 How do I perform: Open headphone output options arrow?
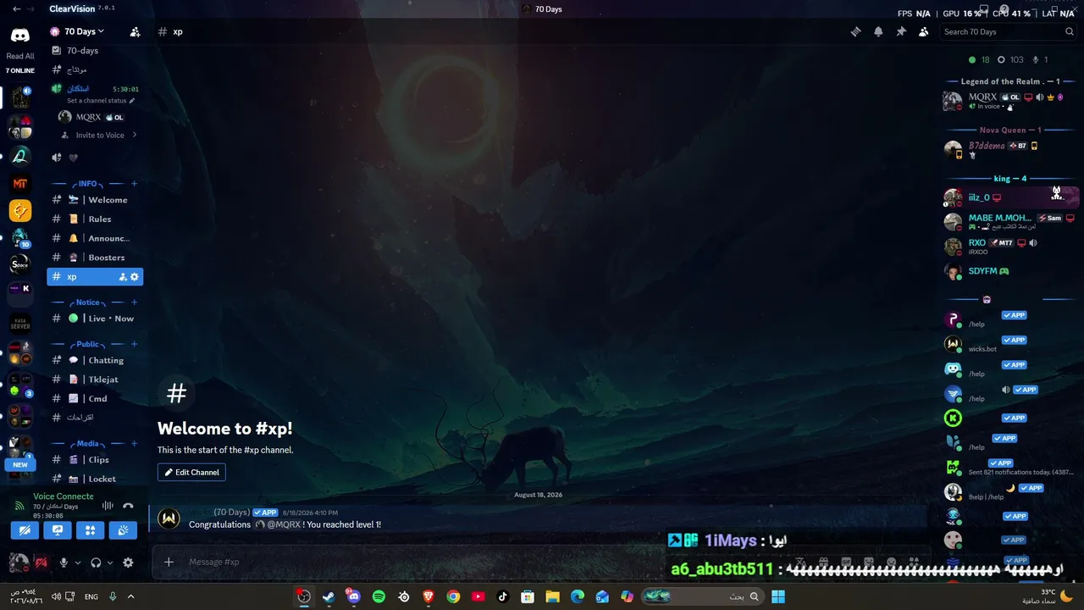pos(110,563)
